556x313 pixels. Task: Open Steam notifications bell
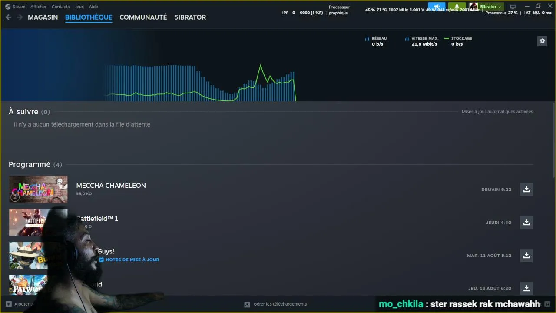coord(457,7)
